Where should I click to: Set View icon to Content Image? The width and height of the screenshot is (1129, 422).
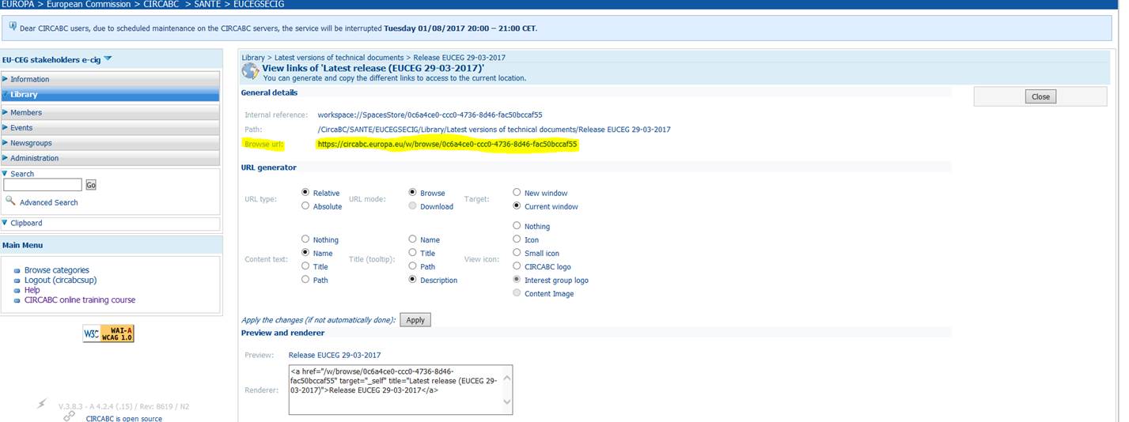(x=517, y=292)
